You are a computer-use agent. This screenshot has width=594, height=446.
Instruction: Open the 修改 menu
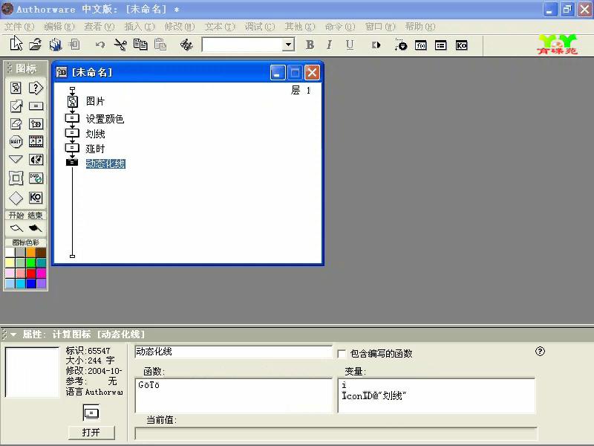click(x=180, y=27)
